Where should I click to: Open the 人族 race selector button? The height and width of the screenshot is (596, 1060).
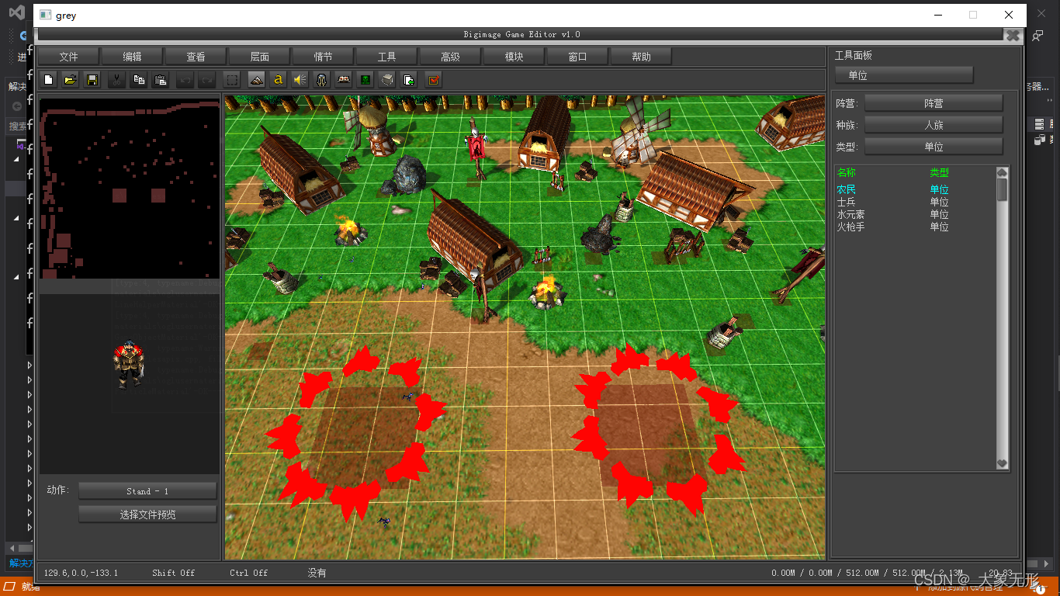[x=934, y=125]
